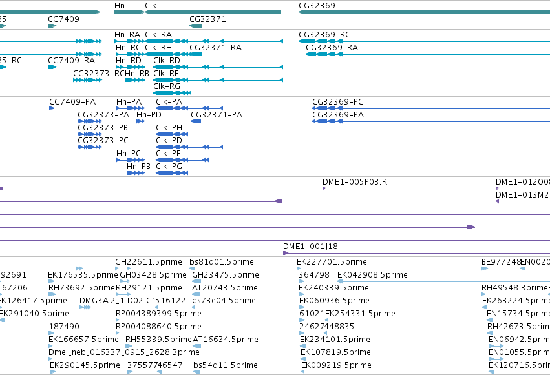Click the Hn-PB protein label
550x375 pixels.
138,167
